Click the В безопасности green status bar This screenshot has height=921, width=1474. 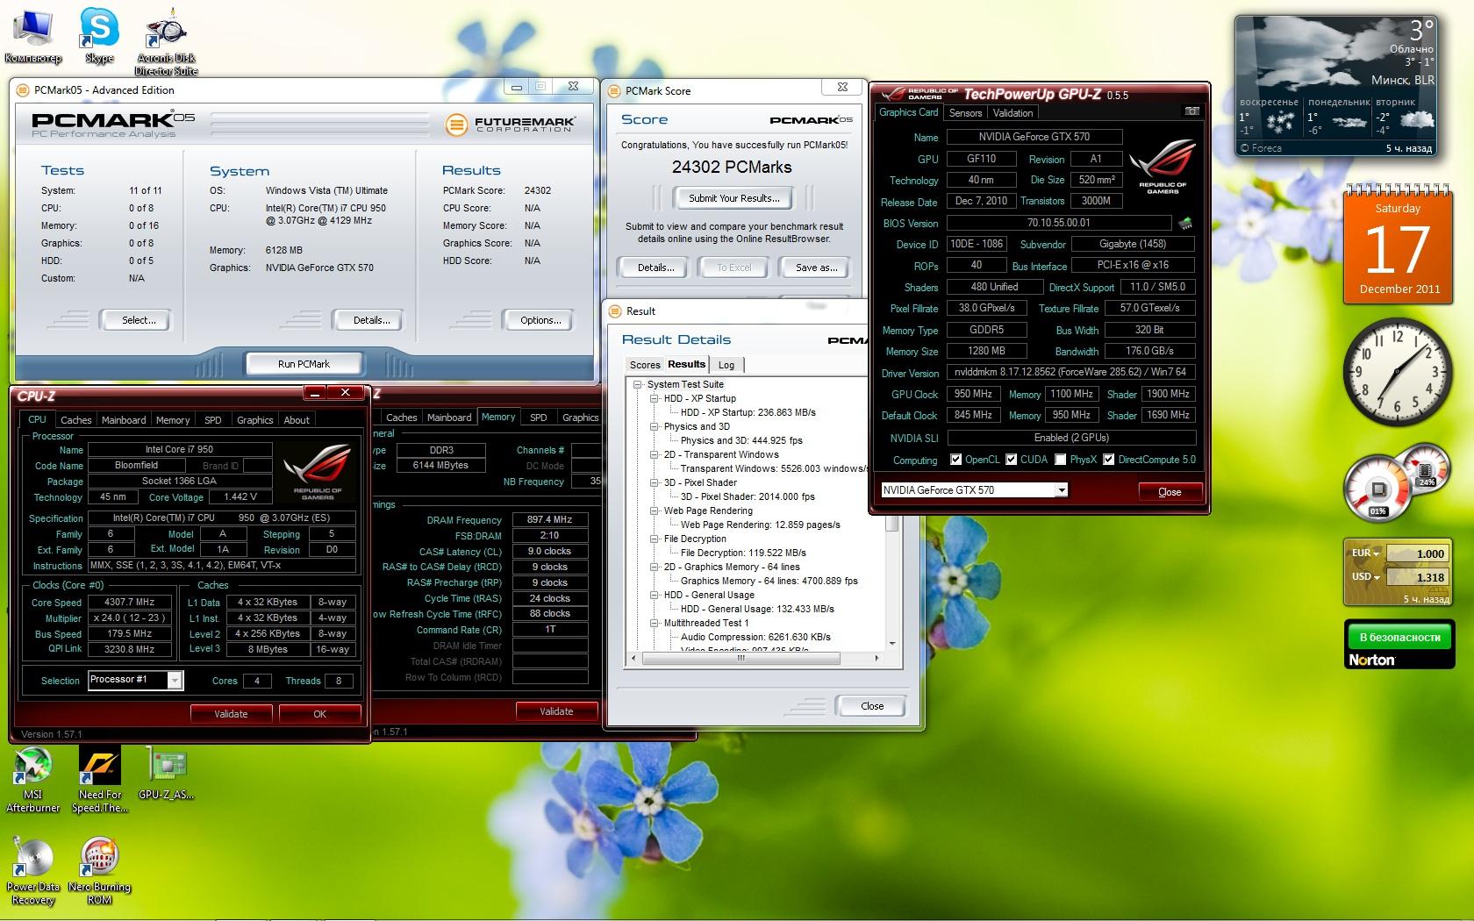[1399, 637]
